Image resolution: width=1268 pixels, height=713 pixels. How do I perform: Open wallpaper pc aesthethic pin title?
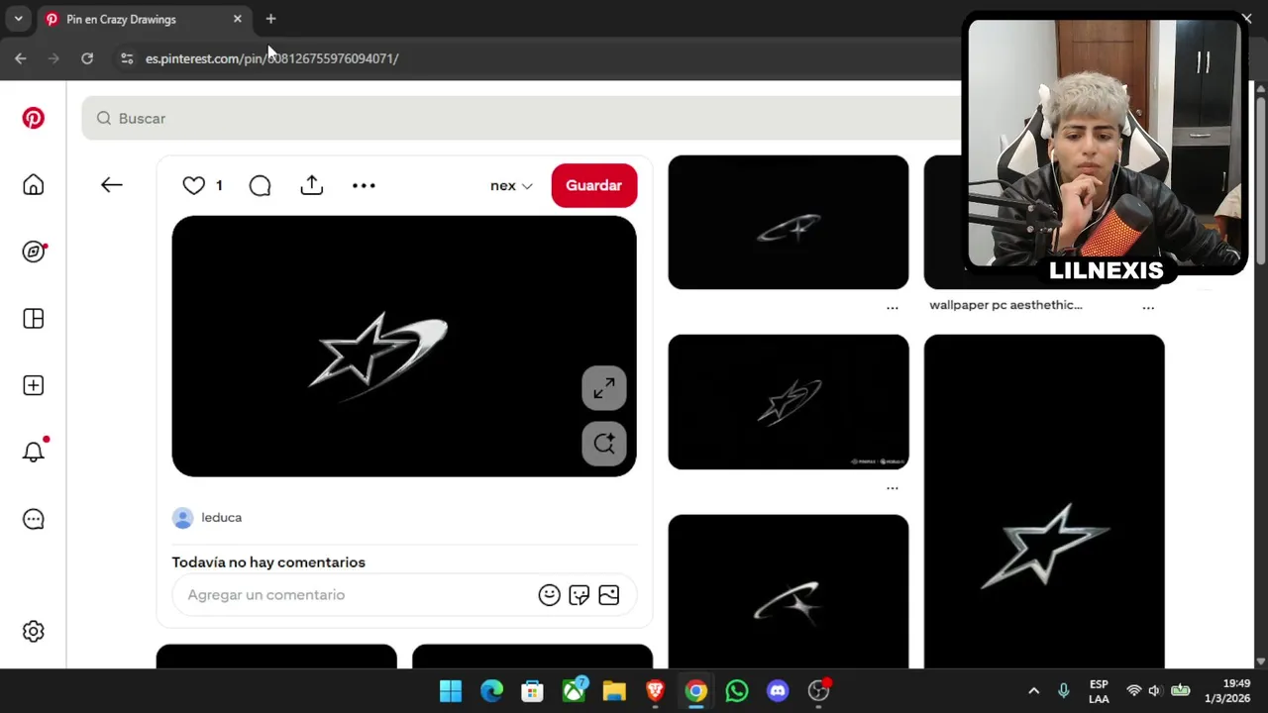(1005, 305)
